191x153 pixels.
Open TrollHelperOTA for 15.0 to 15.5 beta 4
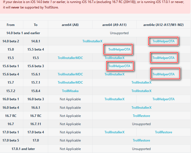[119, 49]
